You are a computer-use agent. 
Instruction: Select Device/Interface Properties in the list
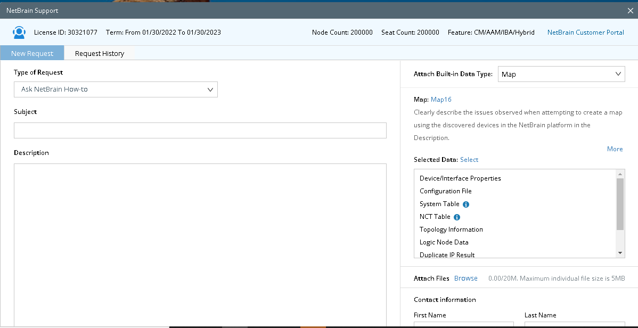pyautogui.click(x=460, y=178)
